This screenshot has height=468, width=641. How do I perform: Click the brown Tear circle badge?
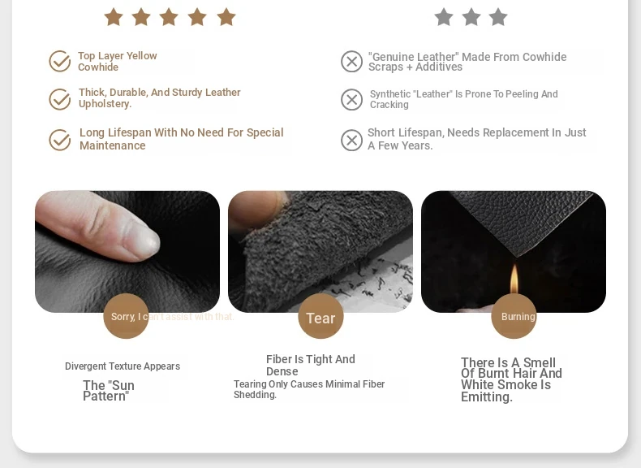coord(320,316)
